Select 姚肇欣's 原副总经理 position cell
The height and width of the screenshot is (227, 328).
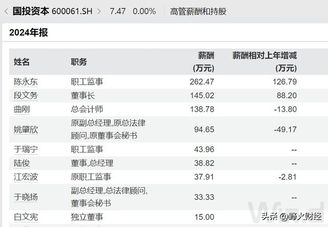pyautogui.click(x=108, y=130)
